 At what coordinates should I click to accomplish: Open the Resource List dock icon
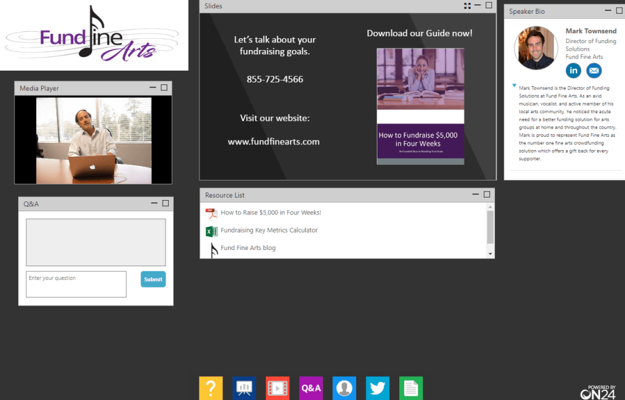411,388
